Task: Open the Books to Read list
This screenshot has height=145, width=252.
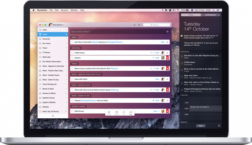Action: click(x=53, y=89)
